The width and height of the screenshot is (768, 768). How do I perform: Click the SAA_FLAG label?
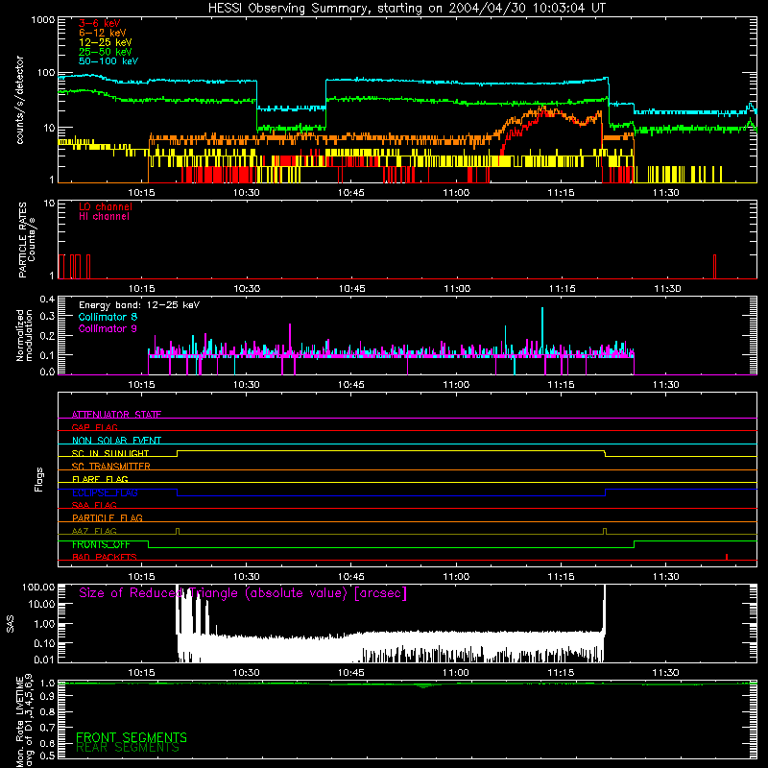coord(94,505)
